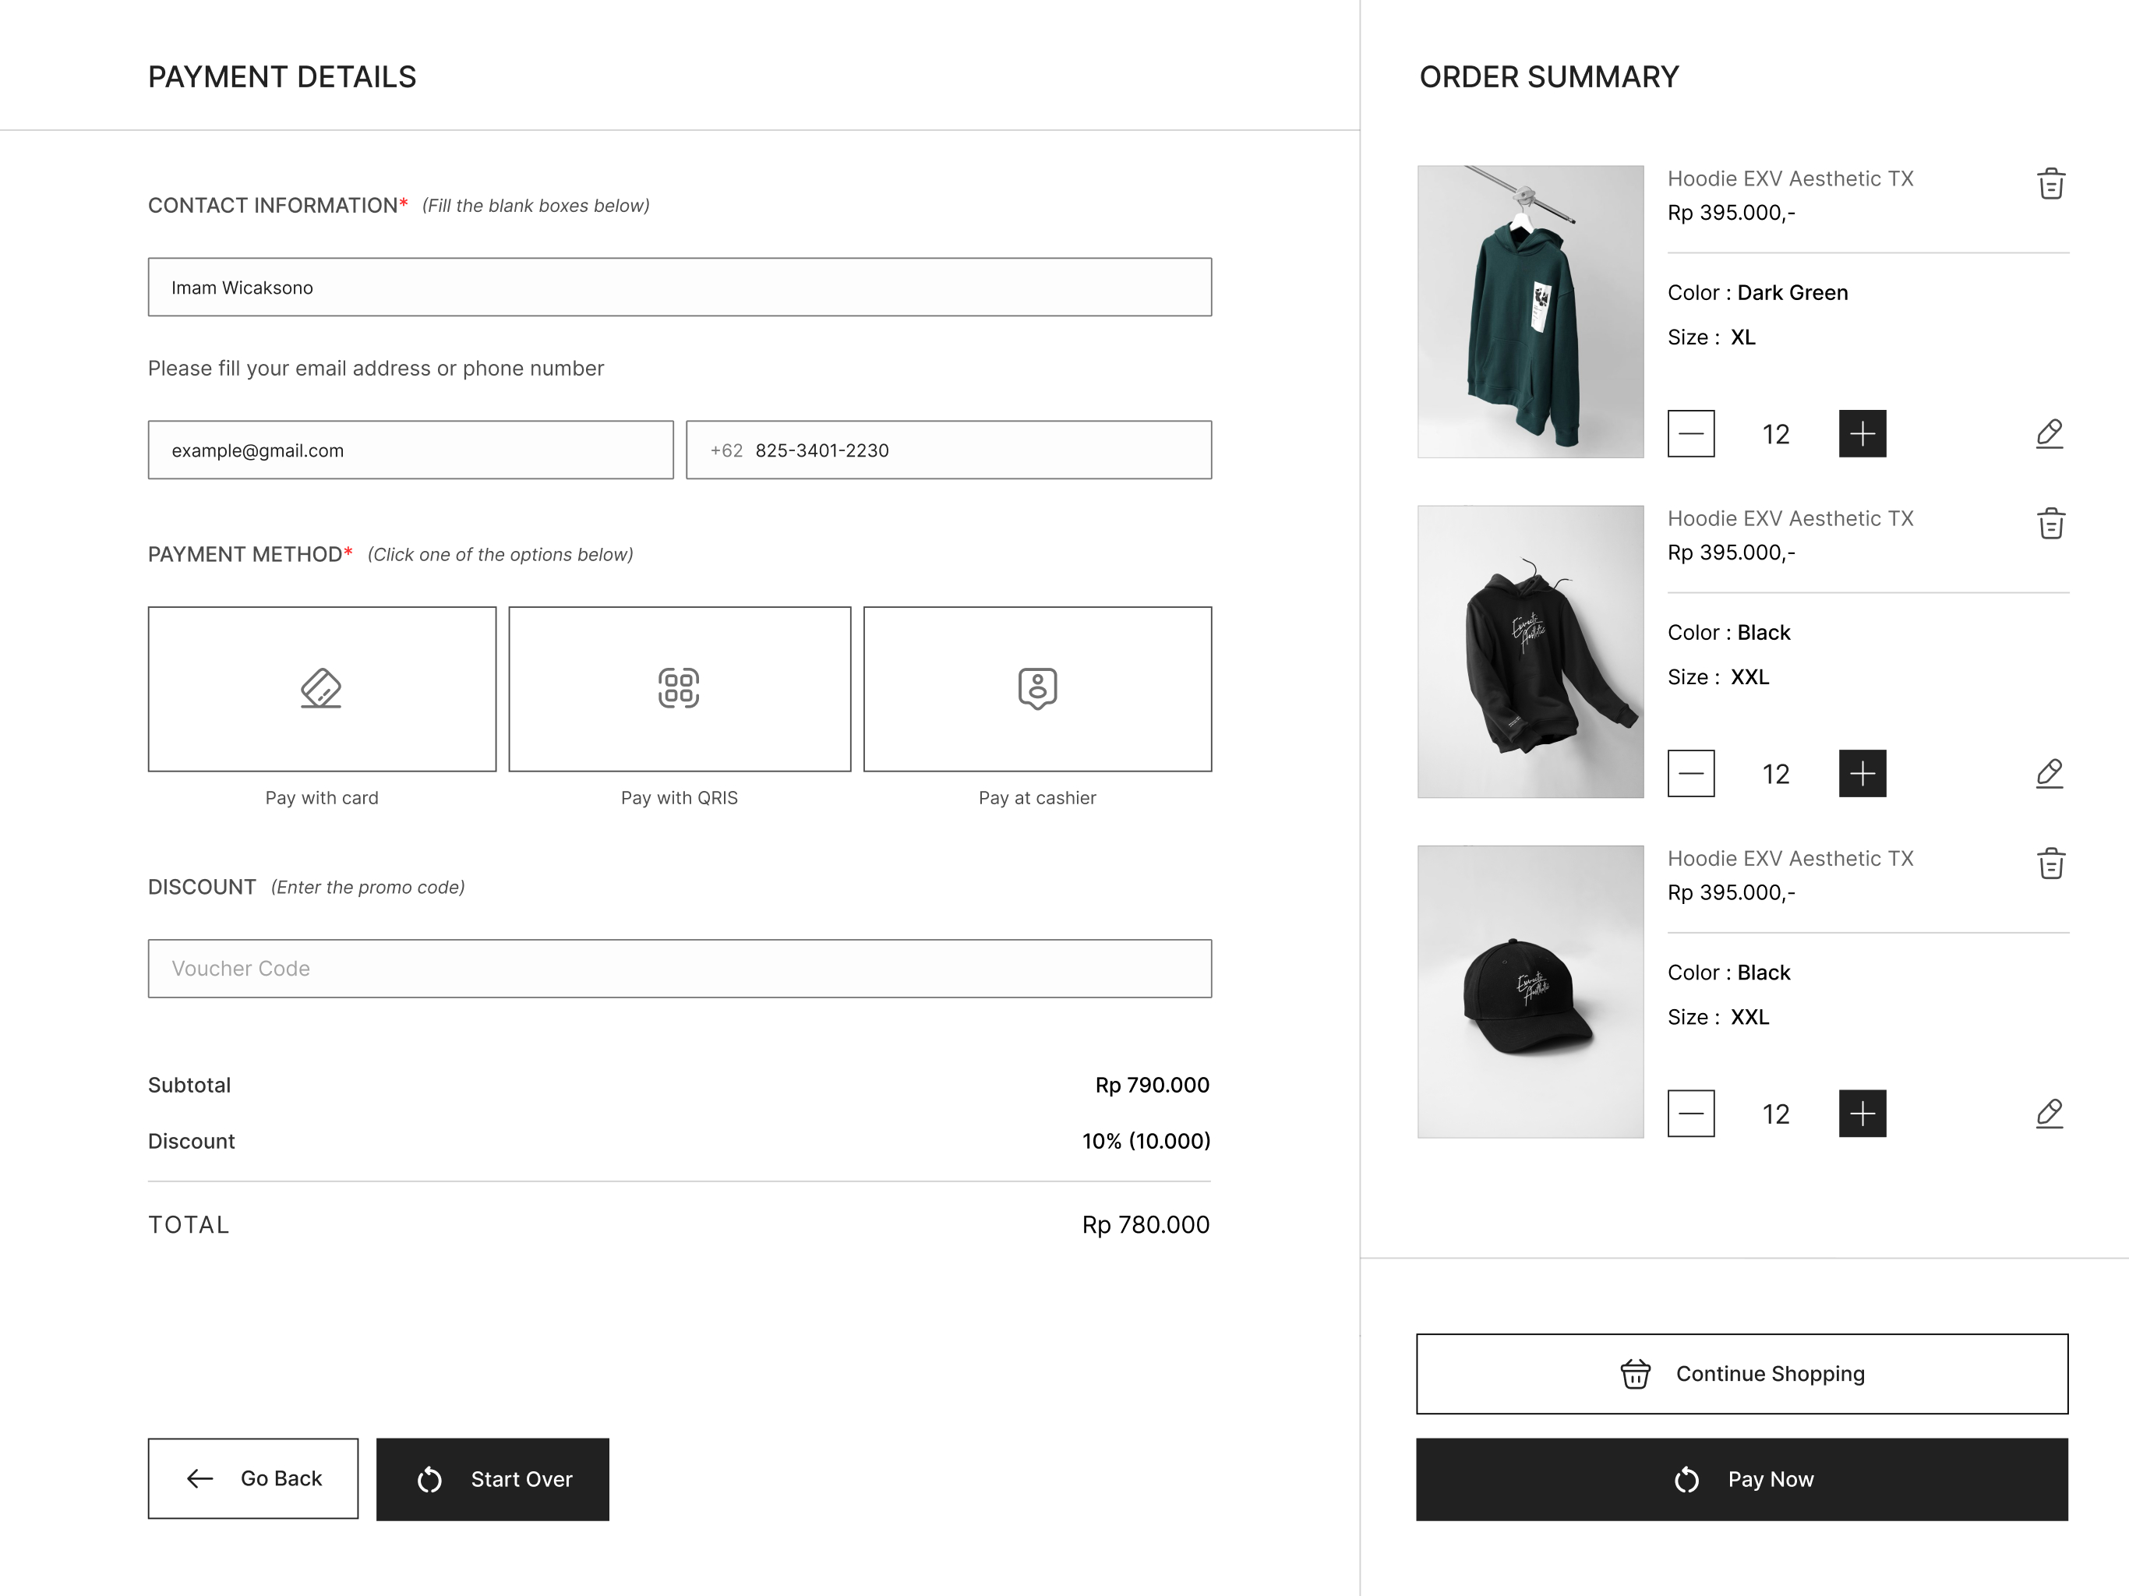Click the trash icon for the black cap
The width and height of the screenshot is (2129, 1596).
2051,863
